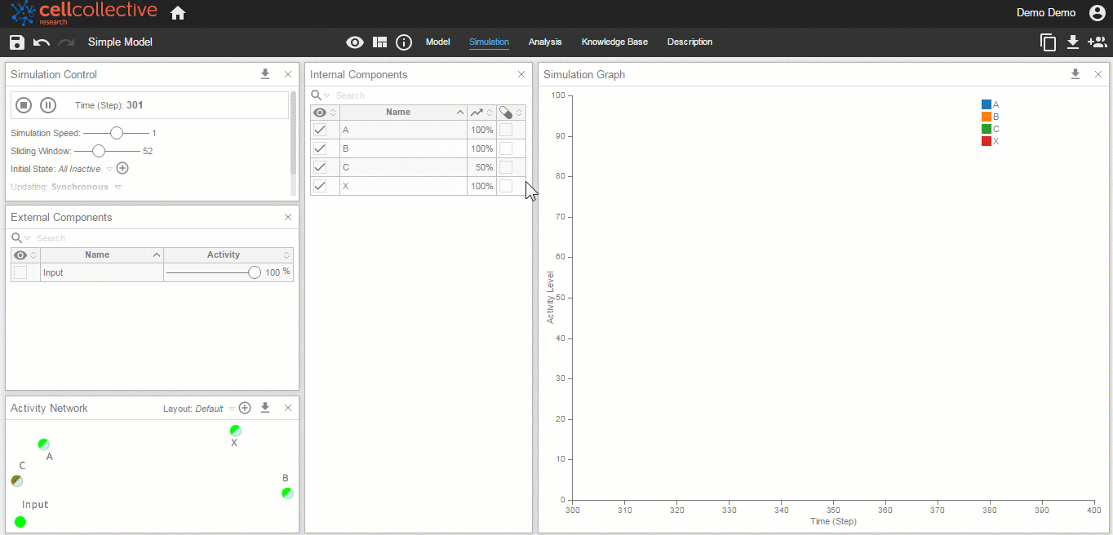Open the Updating Synchronous dropdown
Screen dimensions: 1113x535
tap(118, 188)
